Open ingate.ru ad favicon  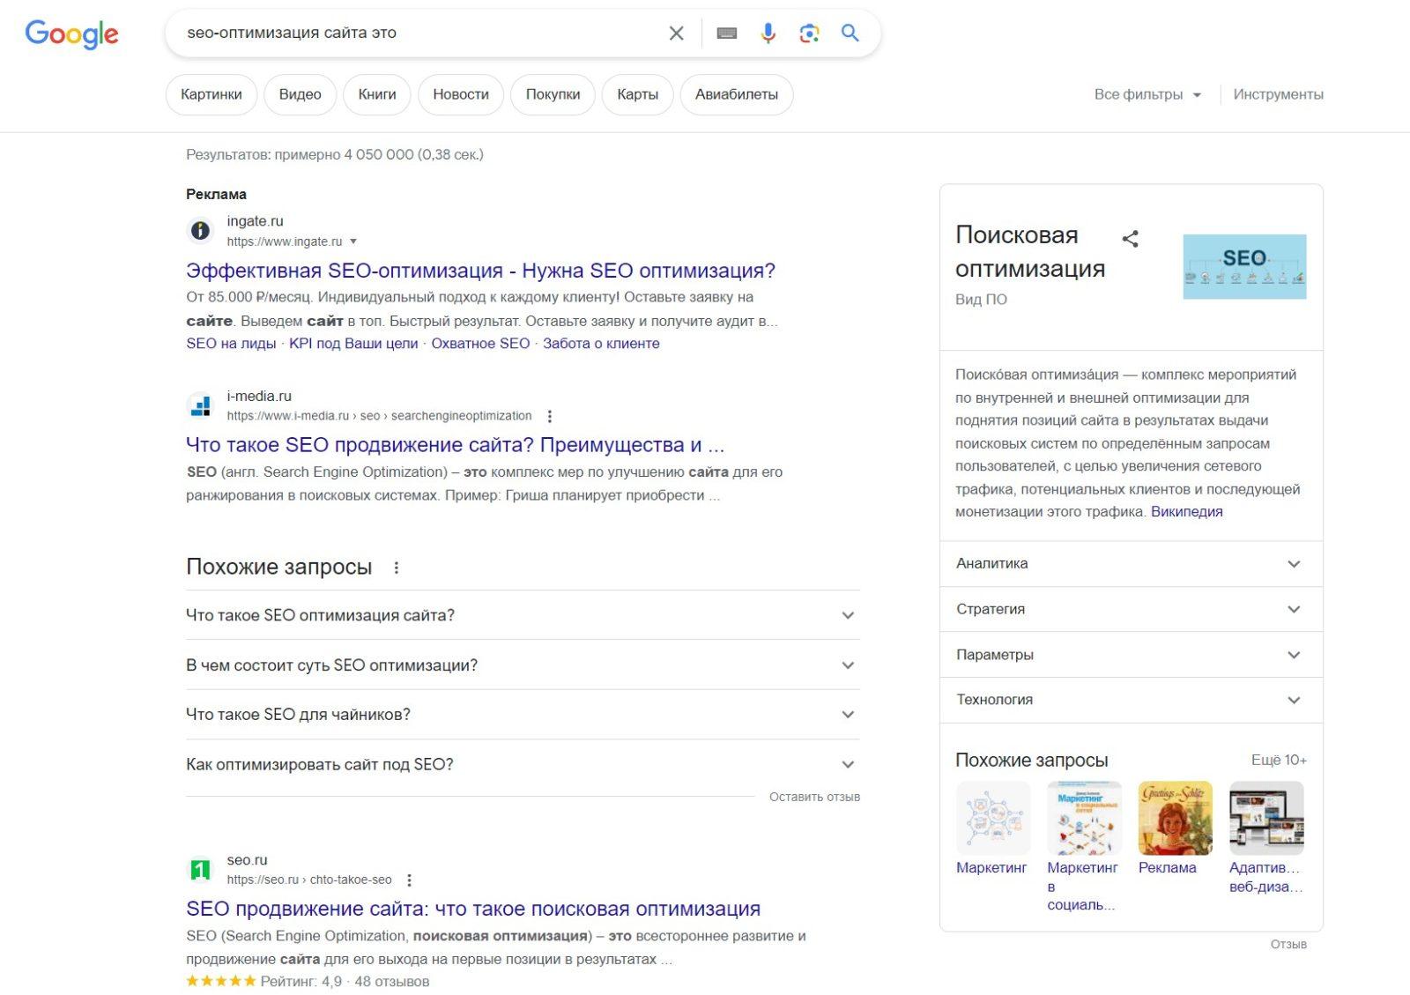click(201, 231)
